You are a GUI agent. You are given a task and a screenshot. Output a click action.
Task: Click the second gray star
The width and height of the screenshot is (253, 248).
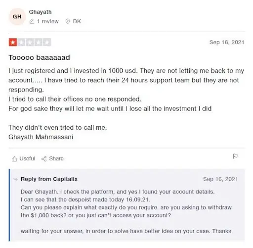pyautogui.click(x=21, y=43)
